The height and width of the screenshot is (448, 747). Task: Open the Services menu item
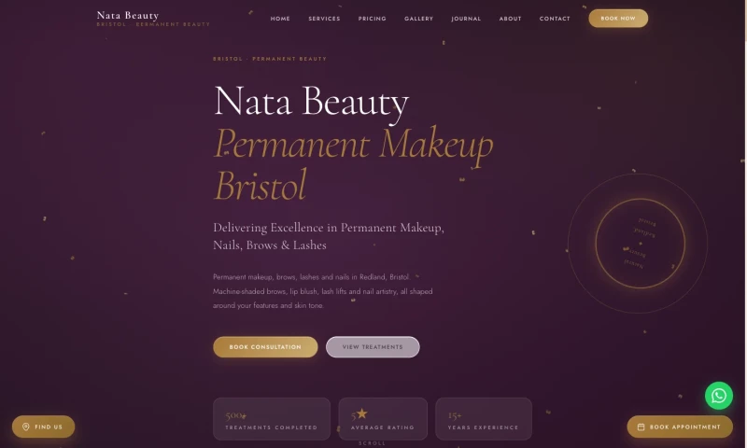click(x=324, y=19)
